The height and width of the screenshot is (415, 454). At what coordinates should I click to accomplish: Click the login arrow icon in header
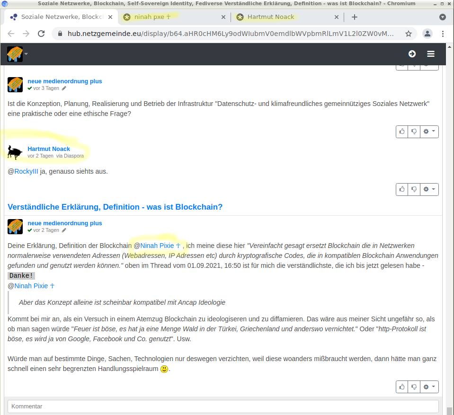pyautogui.click(x=412, y=54)
